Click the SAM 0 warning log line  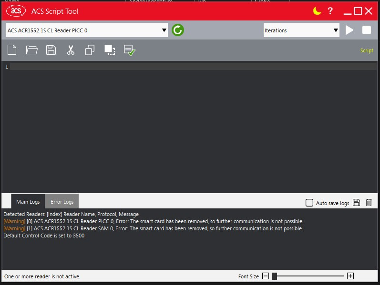[153, 228]
